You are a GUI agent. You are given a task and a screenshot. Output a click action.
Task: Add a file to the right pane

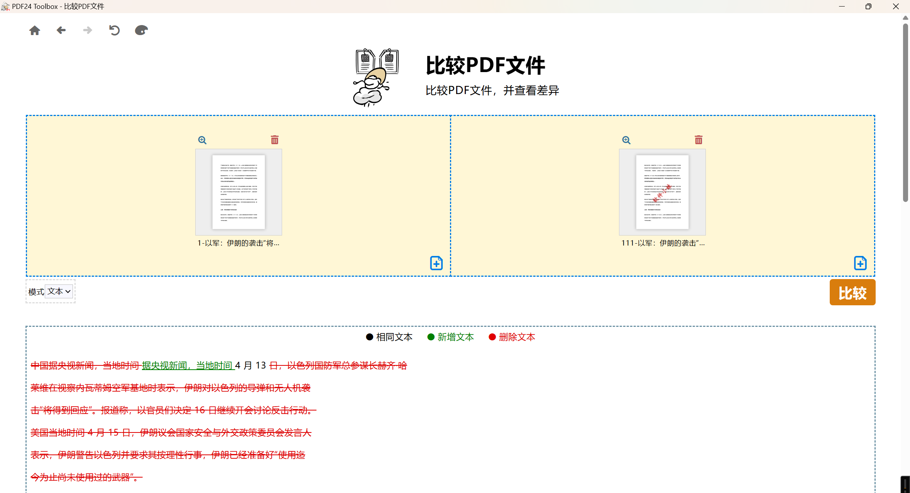860,263
